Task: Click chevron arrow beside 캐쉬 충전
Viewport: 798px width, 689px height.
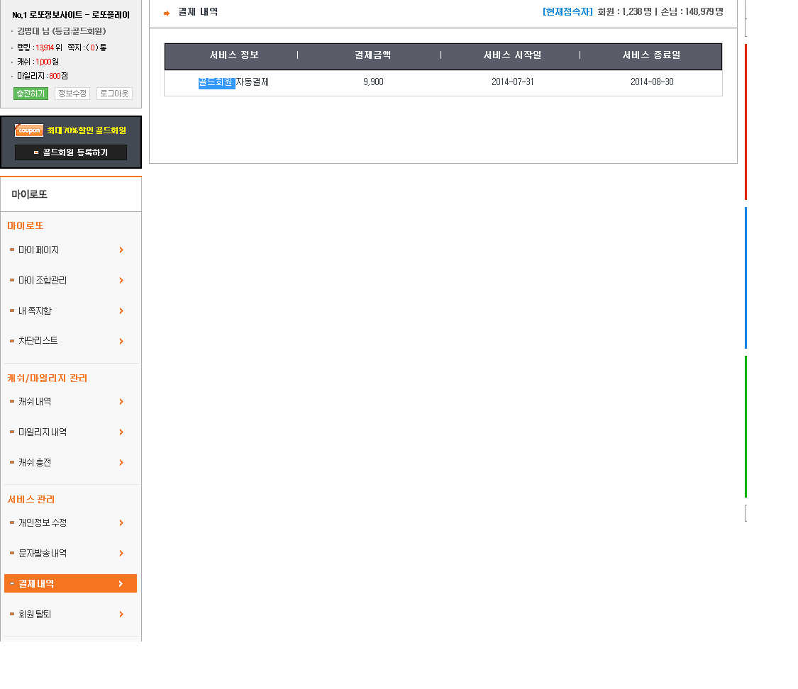Action: point(121,463)
